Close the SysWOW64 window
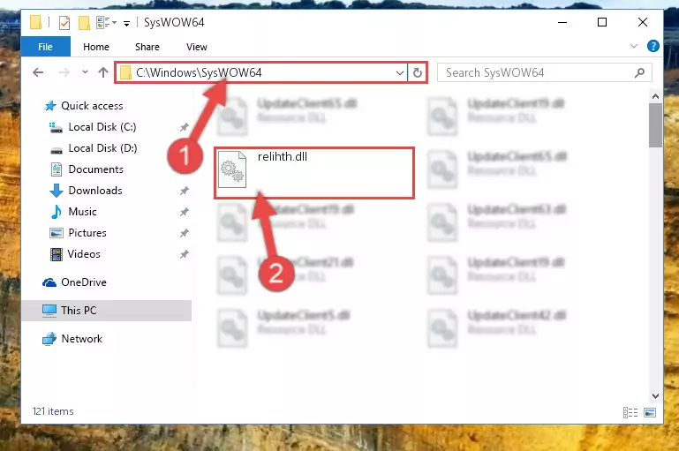This screenshot has height=451, width=679. click(643, 23)
